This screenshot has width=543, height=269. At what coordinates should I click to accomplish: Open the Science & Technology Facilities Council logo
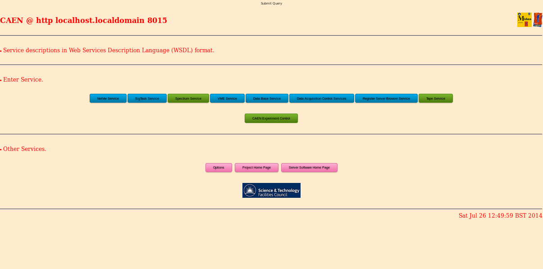[271, 191]
